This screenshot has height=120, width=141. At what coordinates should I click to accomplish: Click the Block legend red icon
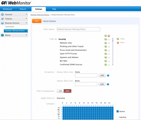coord(118,43)
